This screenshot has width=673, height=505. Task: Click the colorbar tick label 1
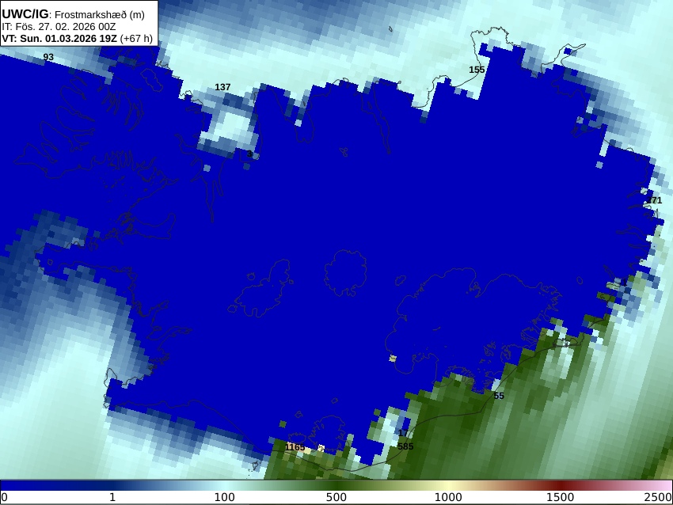pos(112,498)
